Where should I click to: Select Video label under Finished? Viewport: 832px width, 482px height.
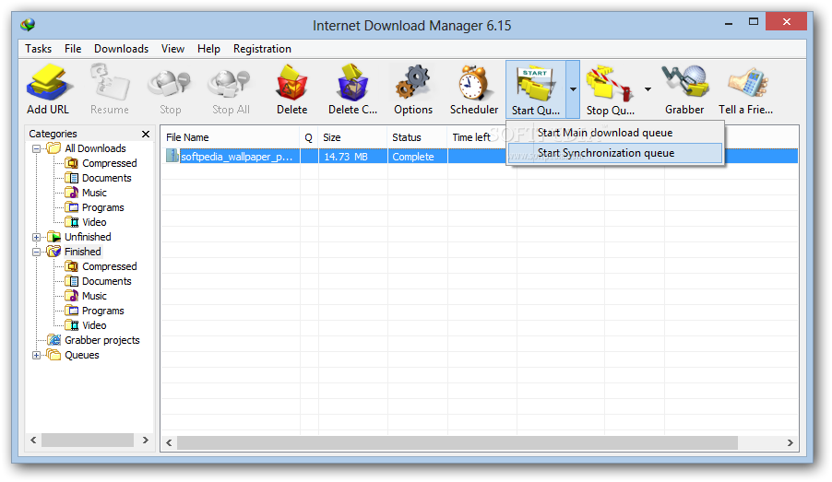pyautogui.click(x=94, y=325)
